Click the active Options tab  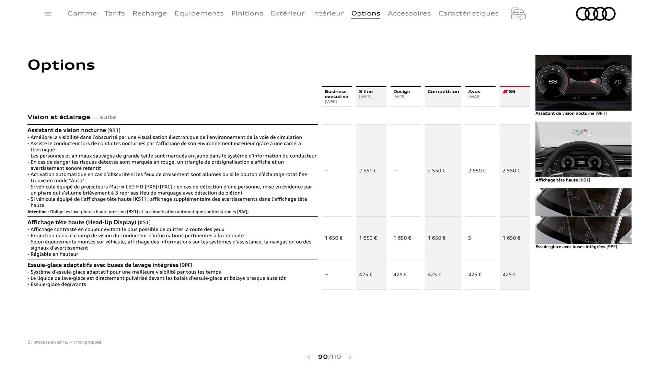point(366,13)
